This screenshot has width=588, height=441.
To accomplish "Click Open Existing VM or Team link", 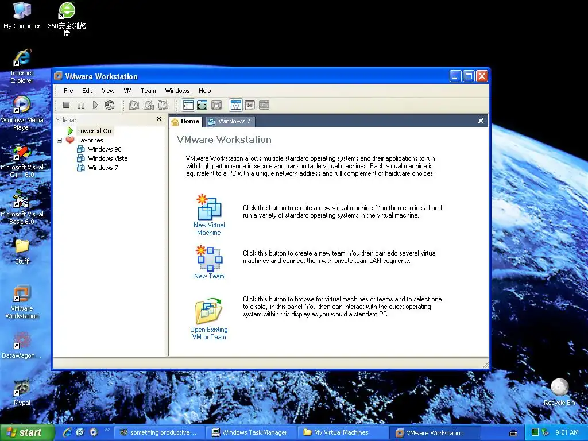I will (x=209, y=334).
